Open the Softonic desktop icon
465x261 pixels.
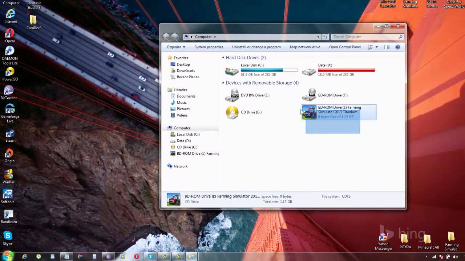coord(8,196)
